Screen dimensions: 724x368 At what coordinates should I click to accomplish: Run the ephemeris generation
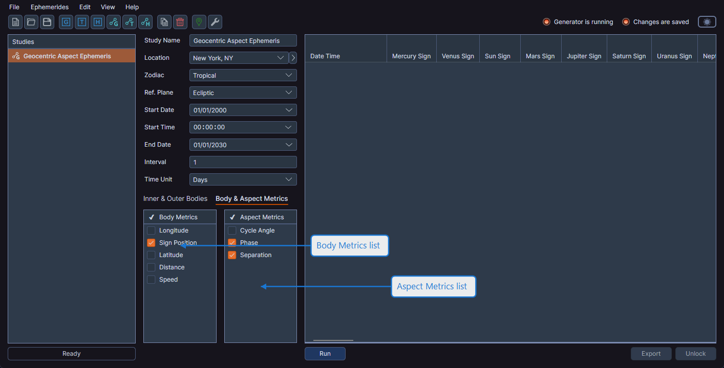click(x=325, y=353)
